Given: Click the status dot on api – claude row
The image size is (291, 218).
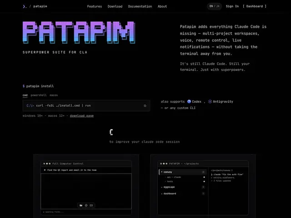Looking at the screenshot, I should (204, 177).
